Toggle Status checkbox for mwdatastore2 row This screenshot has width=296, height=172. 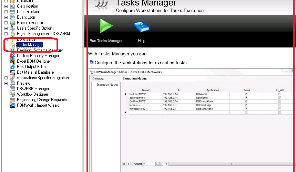(x=246, y=109)
